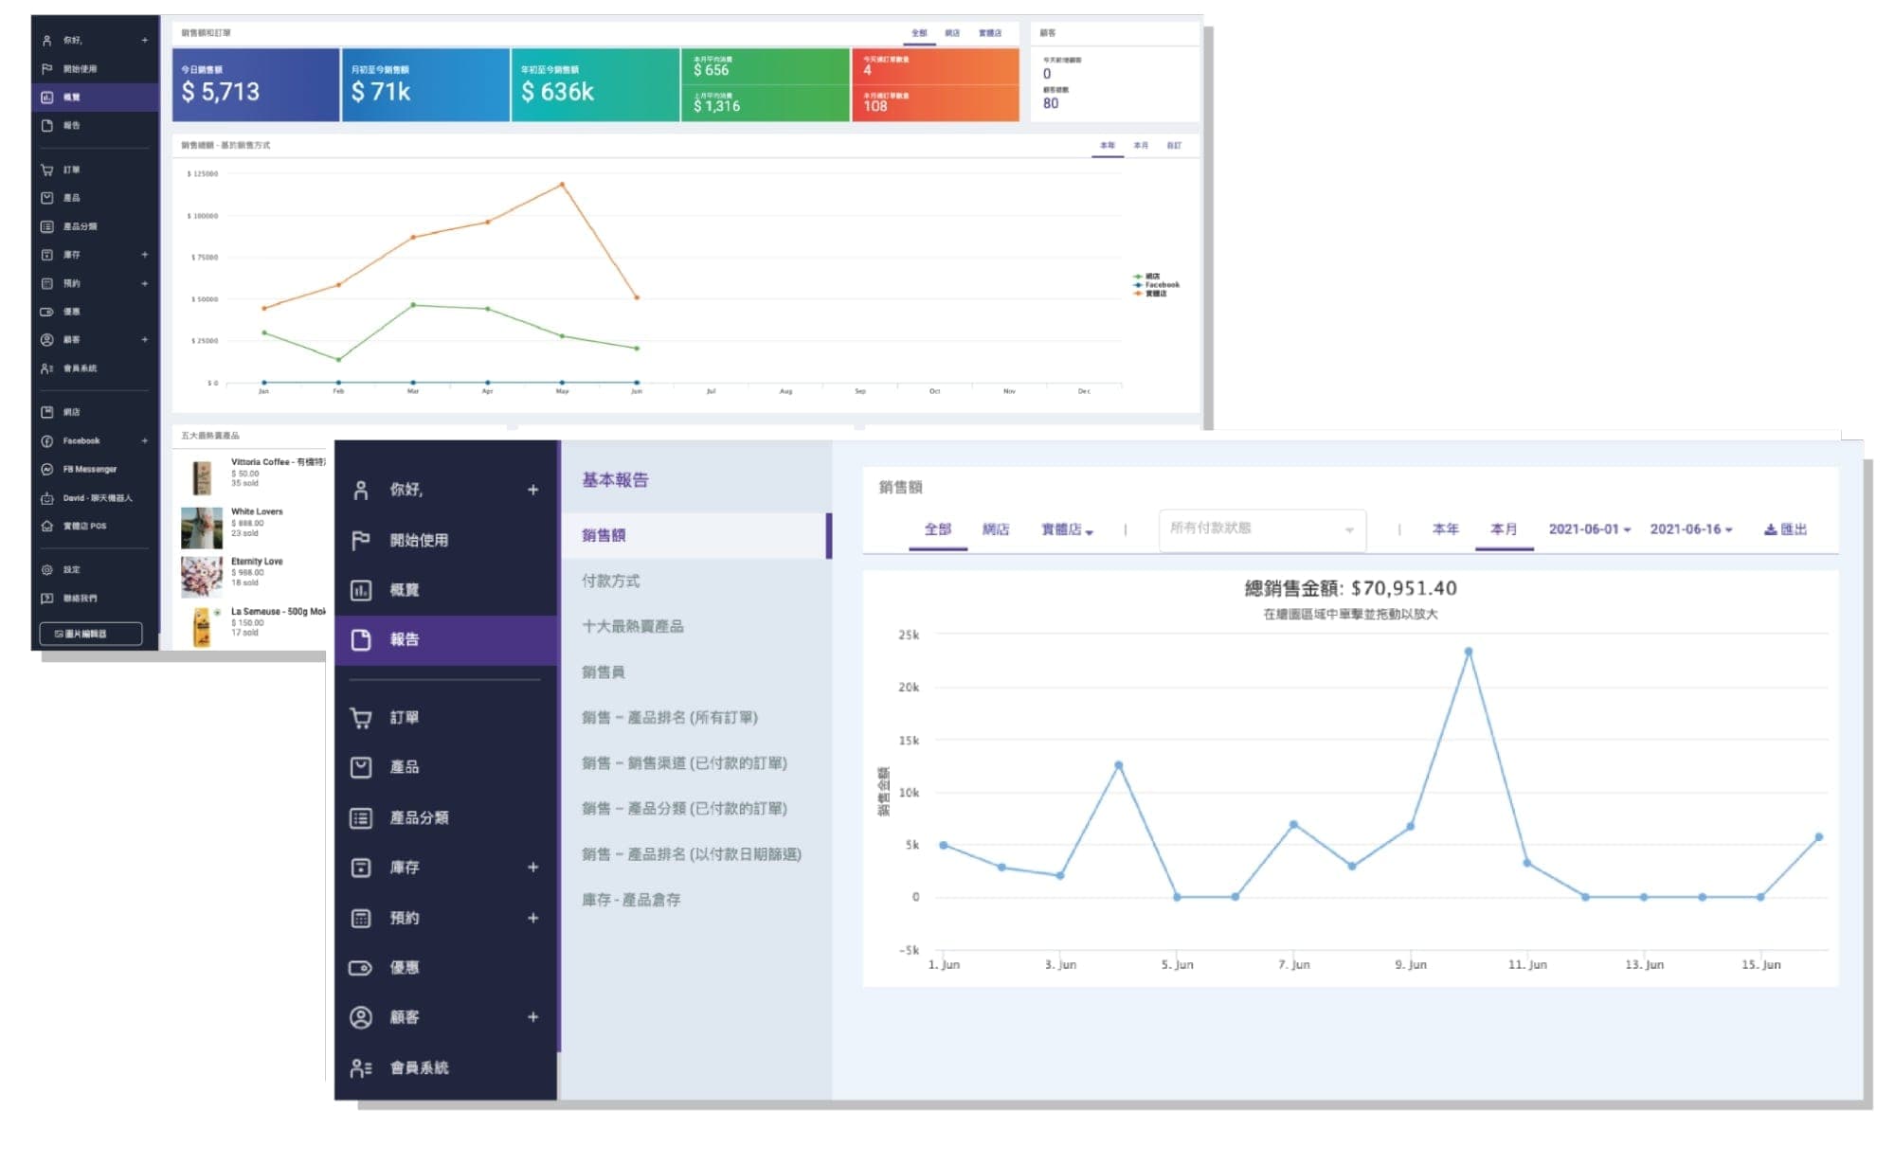
Task: Click 圖片編輯器 button in back sidebar
Action: pos(91,634)
